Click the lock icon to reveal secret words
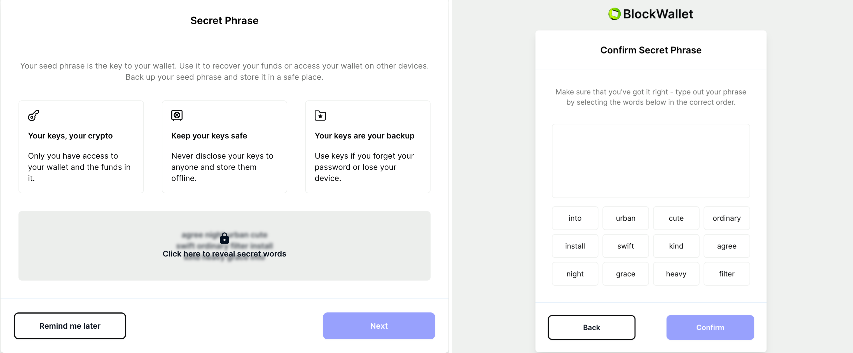Screen dimensions: 853x353 pyautogui.click(x=225, y=238)
